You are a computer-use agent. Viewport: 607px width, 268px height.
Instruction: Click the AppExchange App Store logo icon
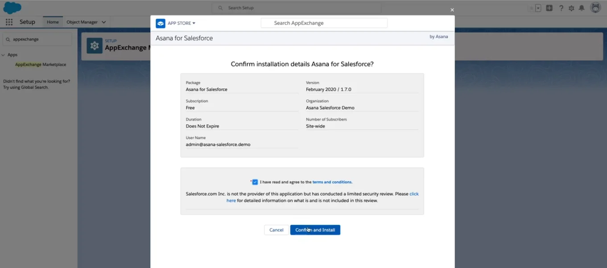(160, 23)
